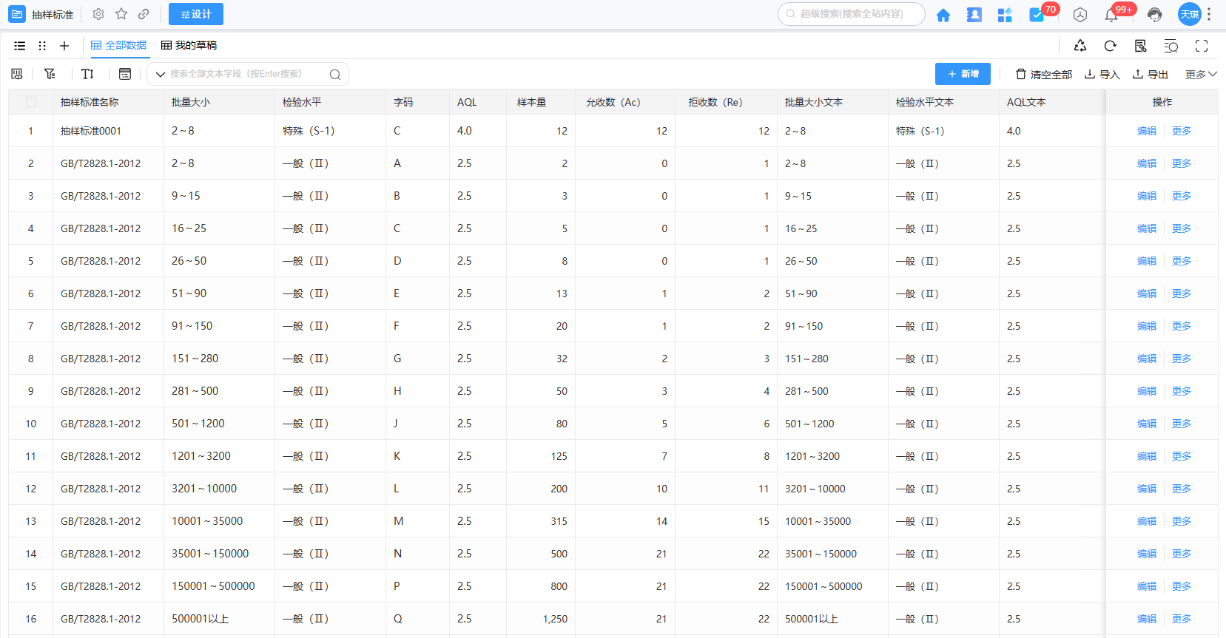Click the 新增 button
1226x638 pixels.
point(963,74)
